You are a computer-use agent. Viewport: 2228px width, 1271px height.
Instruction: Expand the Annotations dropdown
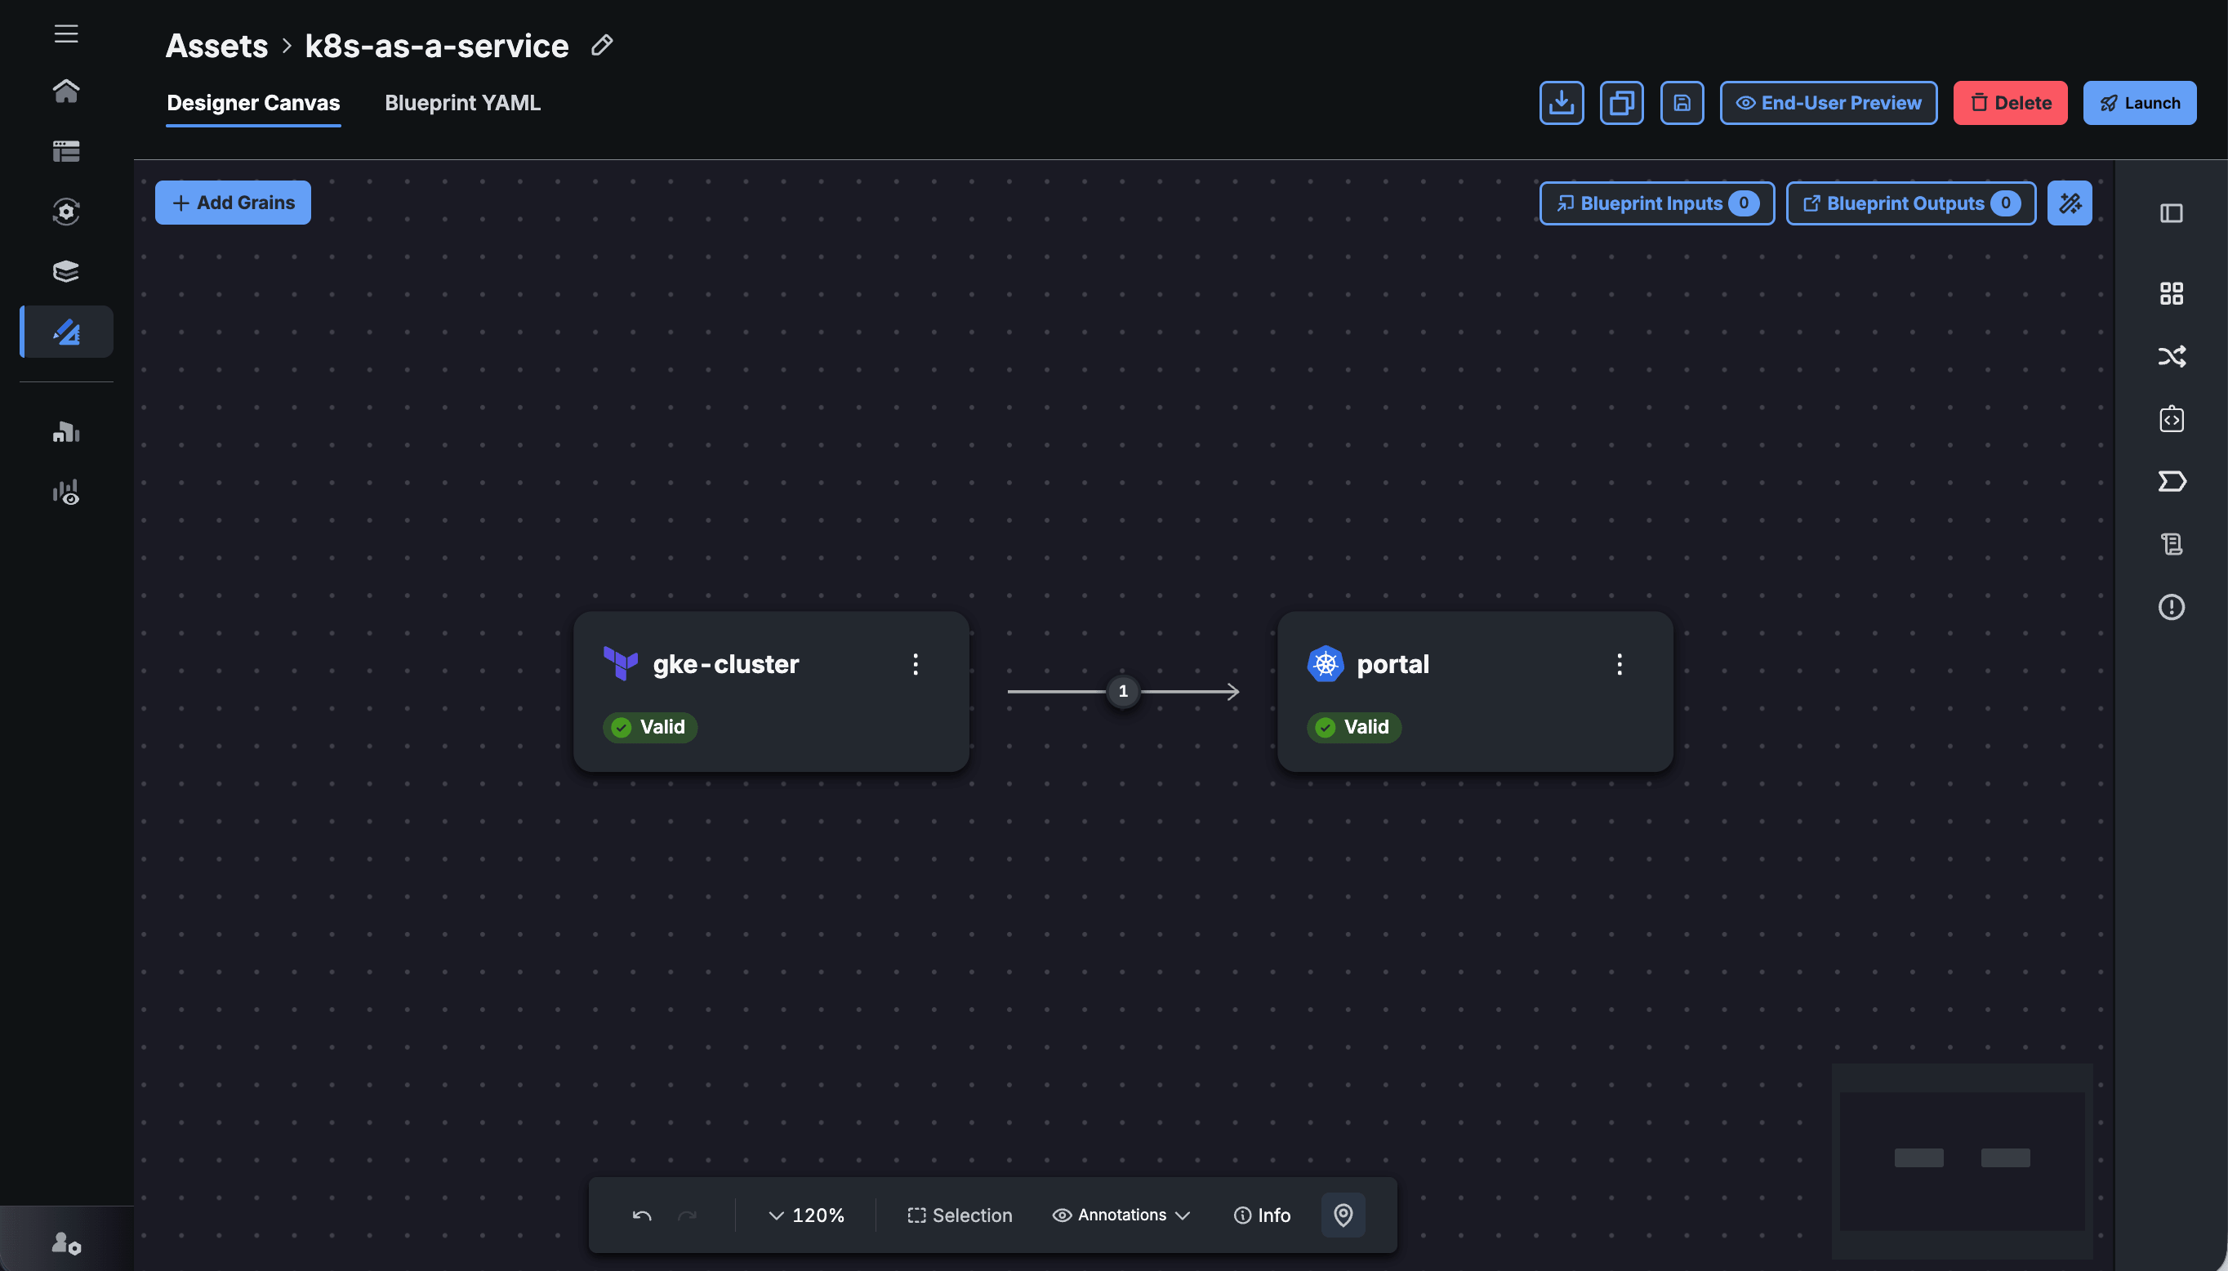pos(1121,1215)
